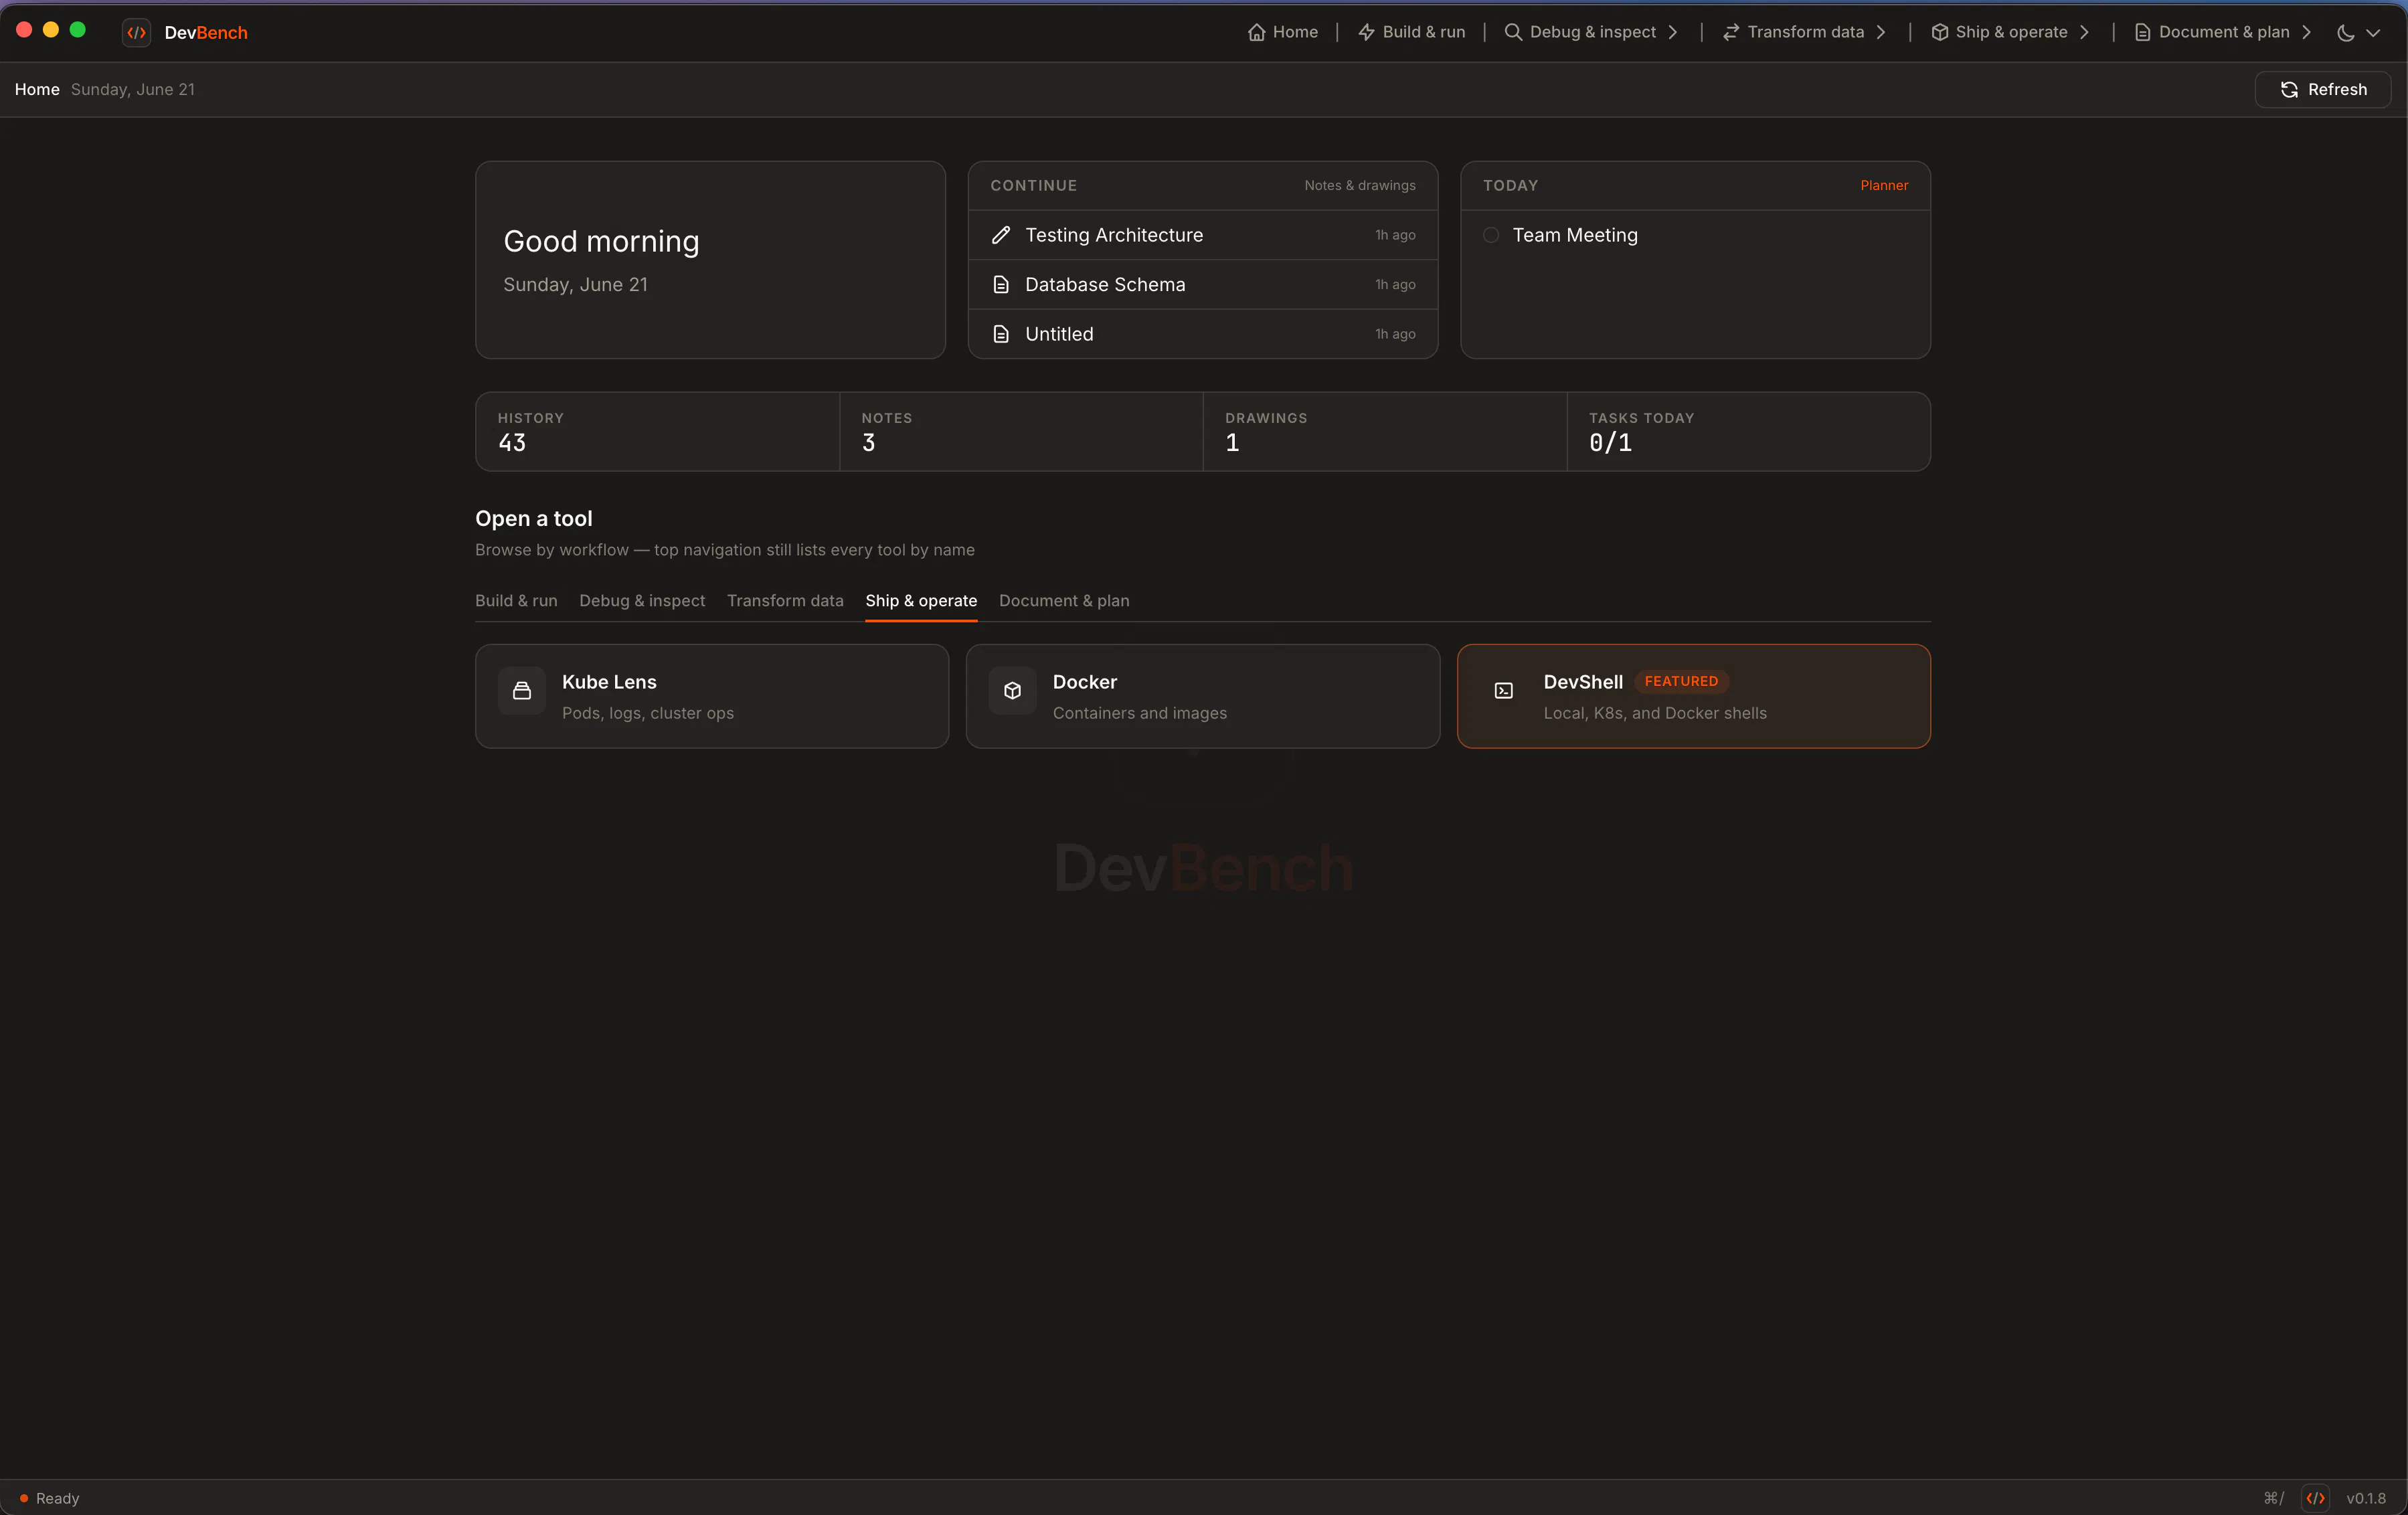Click the Ready status indicator
The width and height of the screenshot is (2408, 1515).
(x=49, y=1498)
